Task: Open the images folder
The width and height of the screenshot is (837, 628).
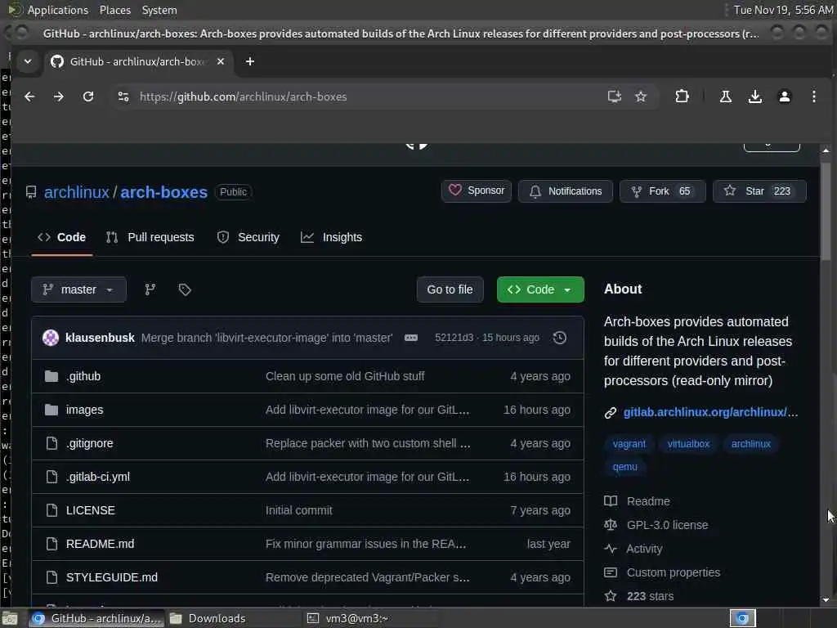Action: click(x=84, y=410)
